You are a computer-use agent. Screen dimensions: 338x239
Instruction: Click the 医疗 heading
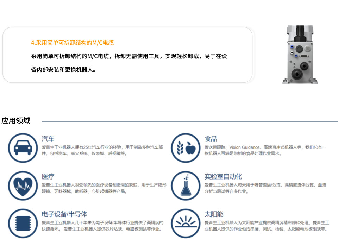tap(48, 177)
